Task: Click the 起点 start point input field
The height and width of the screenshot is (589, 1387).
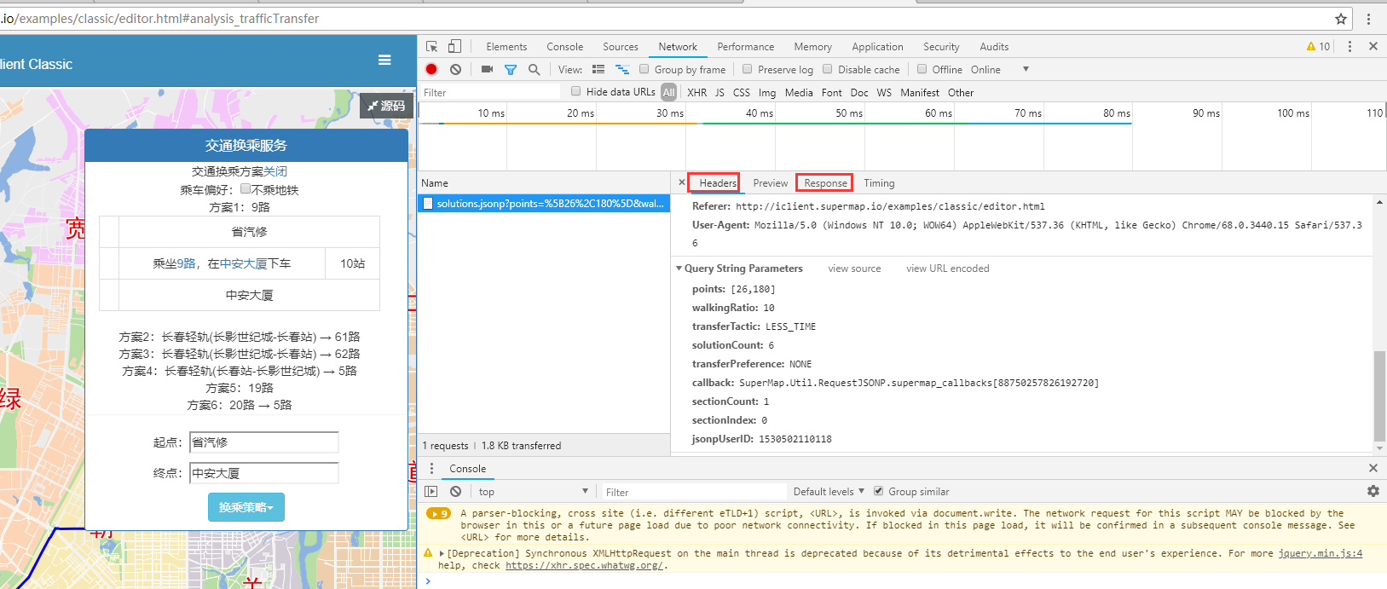Action: point(264,442)
